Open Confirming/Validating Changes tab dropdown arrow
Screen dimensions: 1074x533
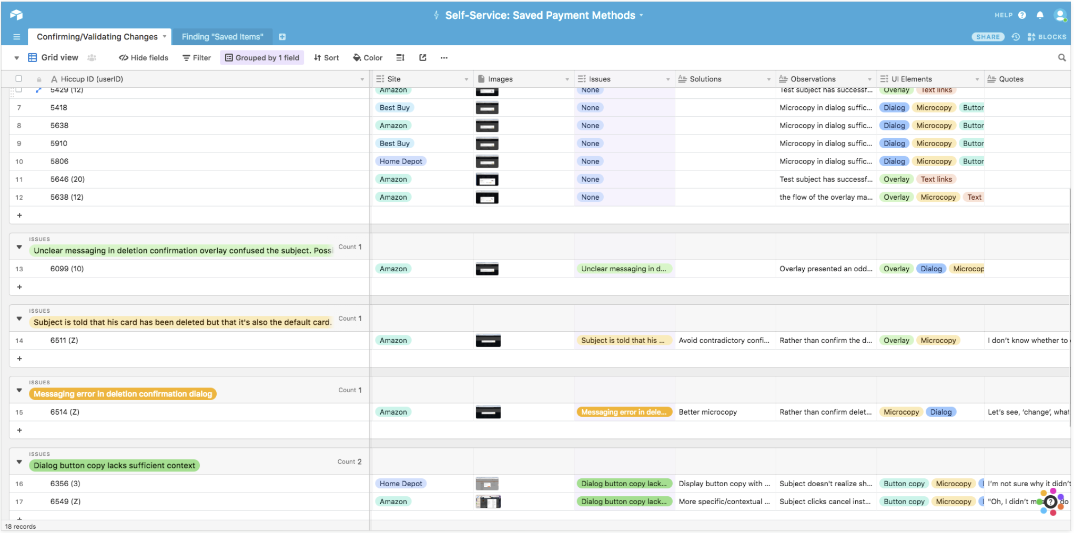(x=165, y=36)
